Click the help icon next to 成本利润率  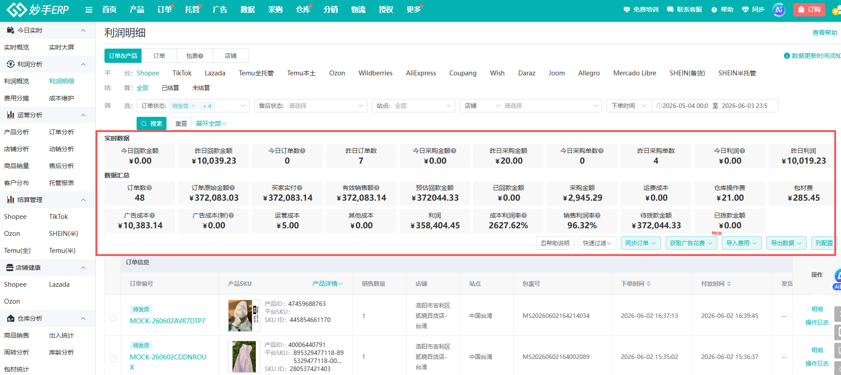pyautogui.click(x=524, y=215)
